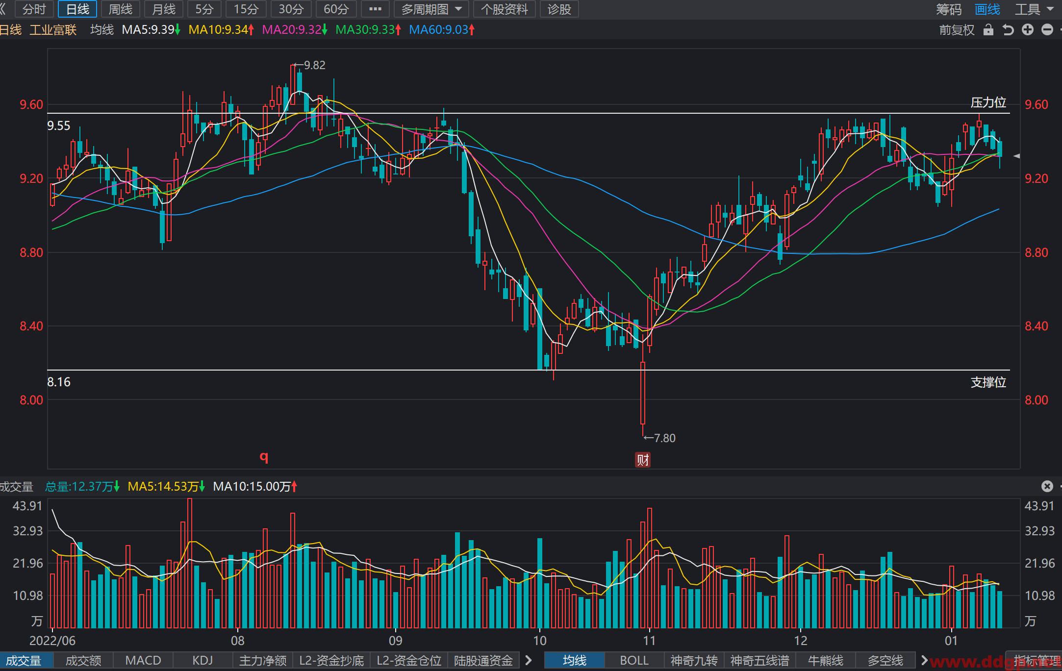Screen dimensions: 1062x671
Task: Click the current price pointer on right axis
Action: click(x=1016, y=156)
